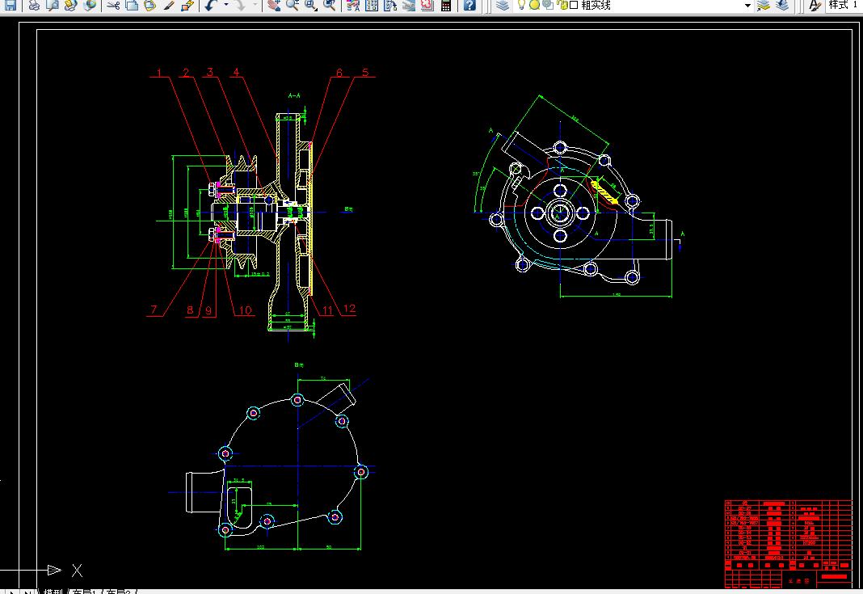863x594 pixels.
Task: Click the Paste icon
Action: pyautogui.click(x=149, y=5)
